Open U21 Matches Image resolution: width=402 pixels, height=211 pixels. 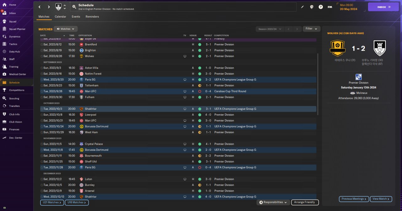tap(52, 203)
